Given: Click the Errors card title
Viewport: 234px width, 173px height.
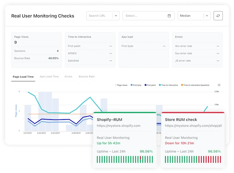Looking at the screenshot, I should [179, 37].
